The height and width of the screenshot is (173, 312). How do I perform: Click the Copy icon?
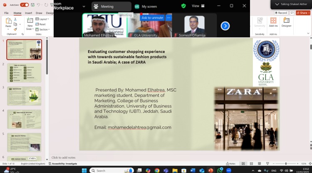pos(15,24)
